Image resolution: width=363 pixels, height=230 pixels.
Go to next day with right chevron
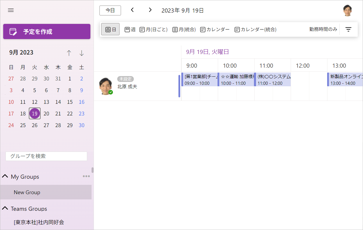(150, 10)
